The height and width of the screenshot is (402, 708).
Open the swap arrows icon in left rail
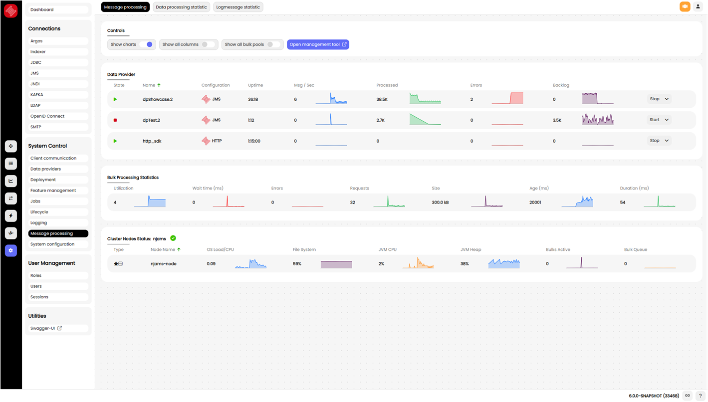tap(11, 199)
